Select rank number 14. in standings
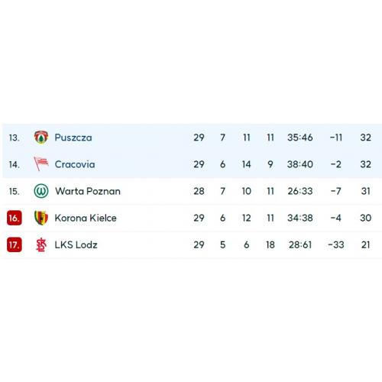This screenshot has height=382, width=382. click(x=14, y=164)
